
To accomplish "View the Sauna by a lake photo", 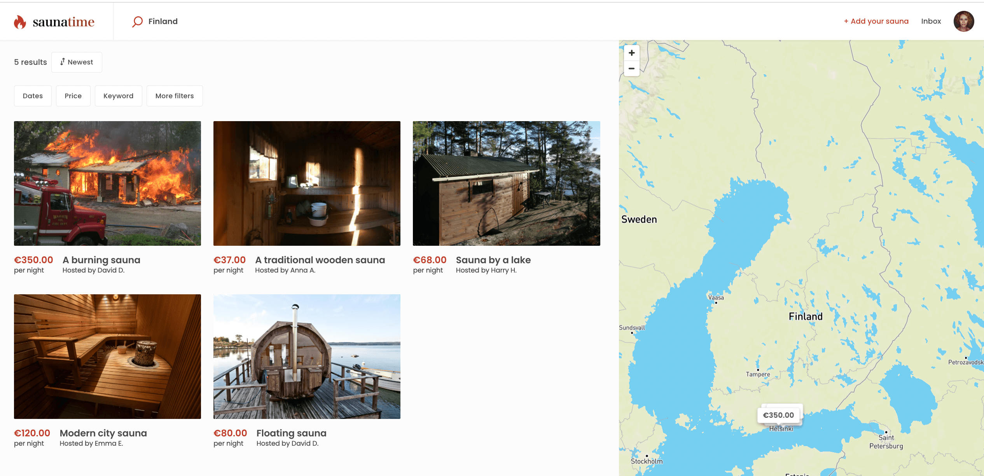I will tap(506, 183).
